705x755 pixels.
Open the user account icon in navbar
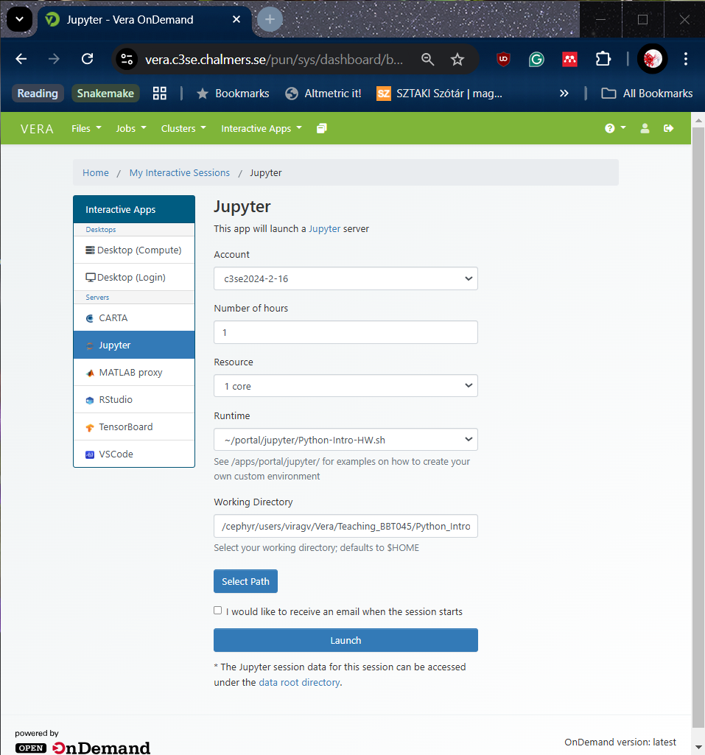pyautogui.click(x=645, y=127)
